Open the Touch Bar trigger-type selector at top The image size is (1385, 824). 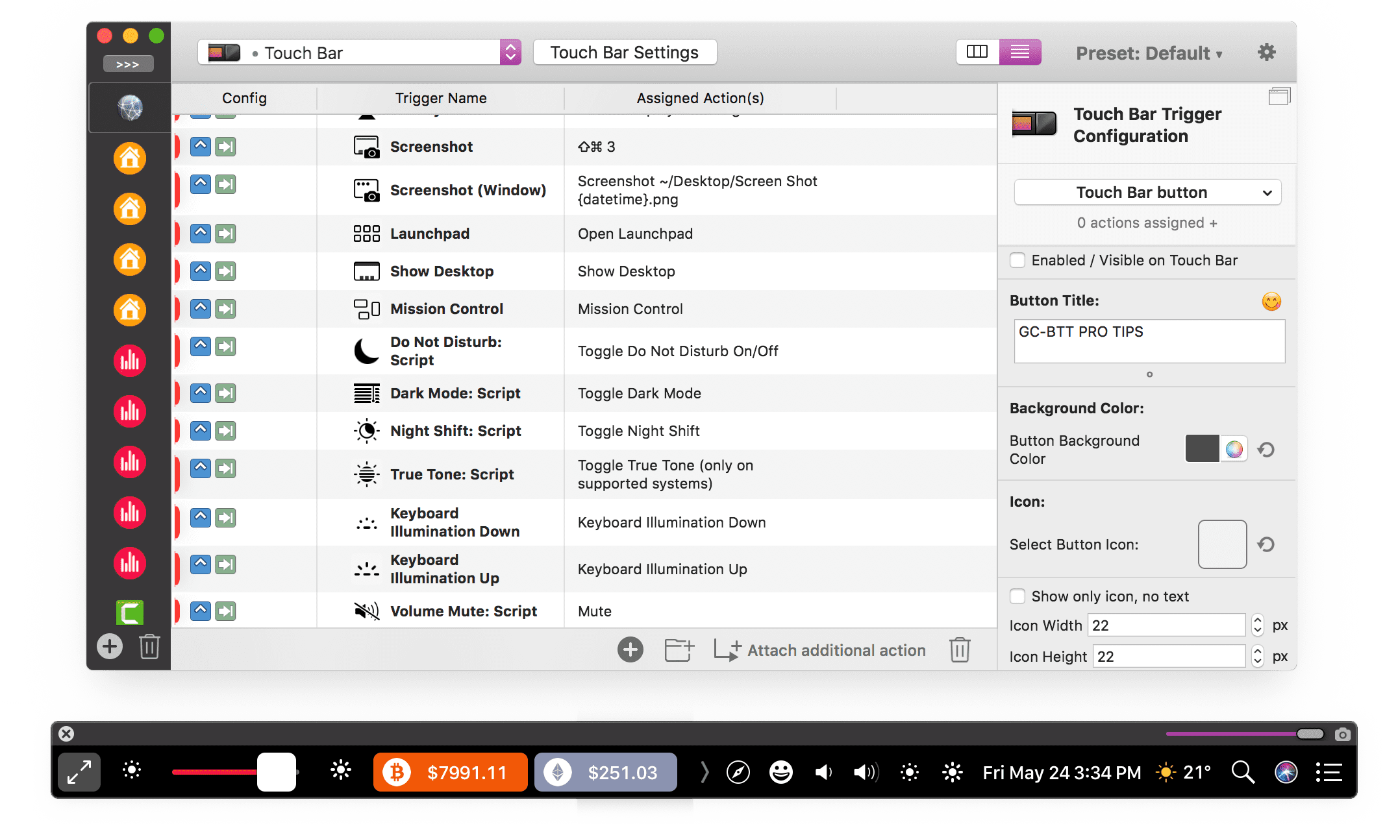pyautogui.click(x=359, y=52)
